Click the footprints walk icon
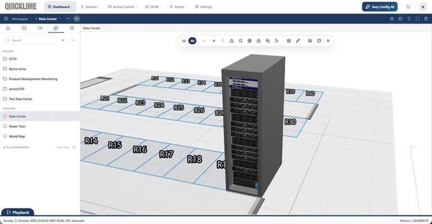Viewport: 432px width, 224px height. 268,41
